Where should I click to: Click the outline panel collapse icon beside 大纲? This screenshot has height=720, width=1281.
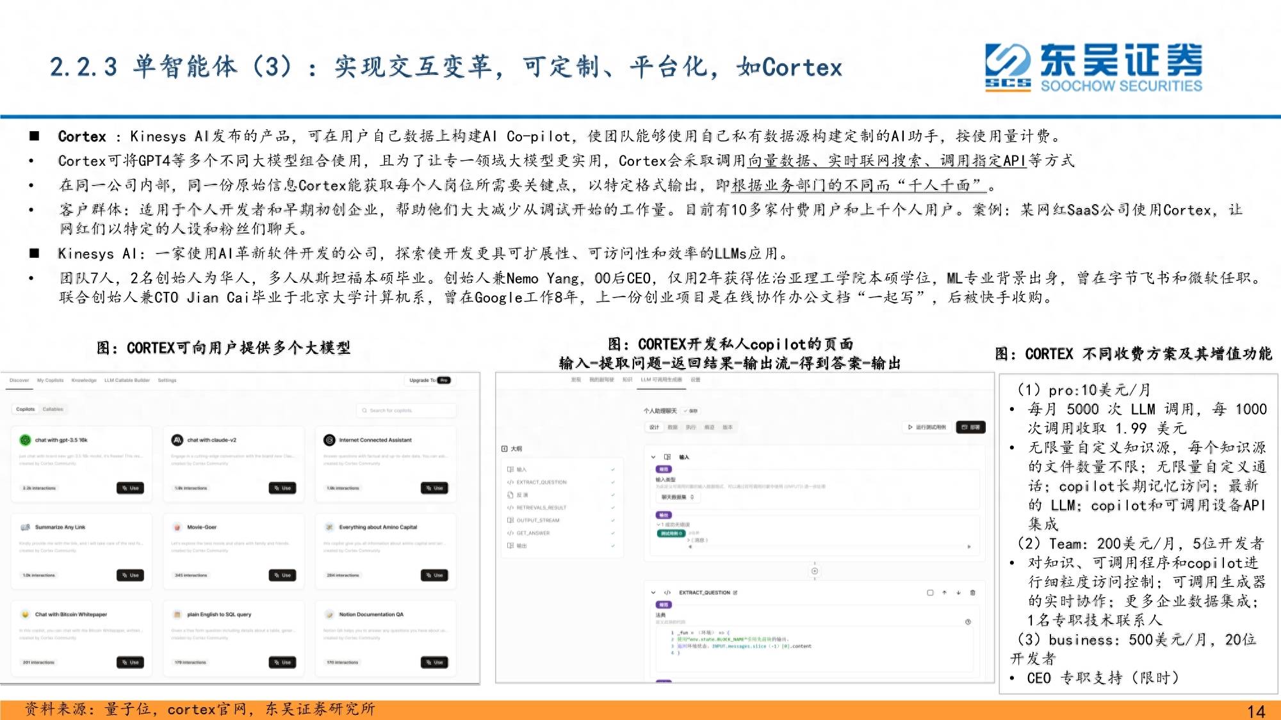point(505,449)
